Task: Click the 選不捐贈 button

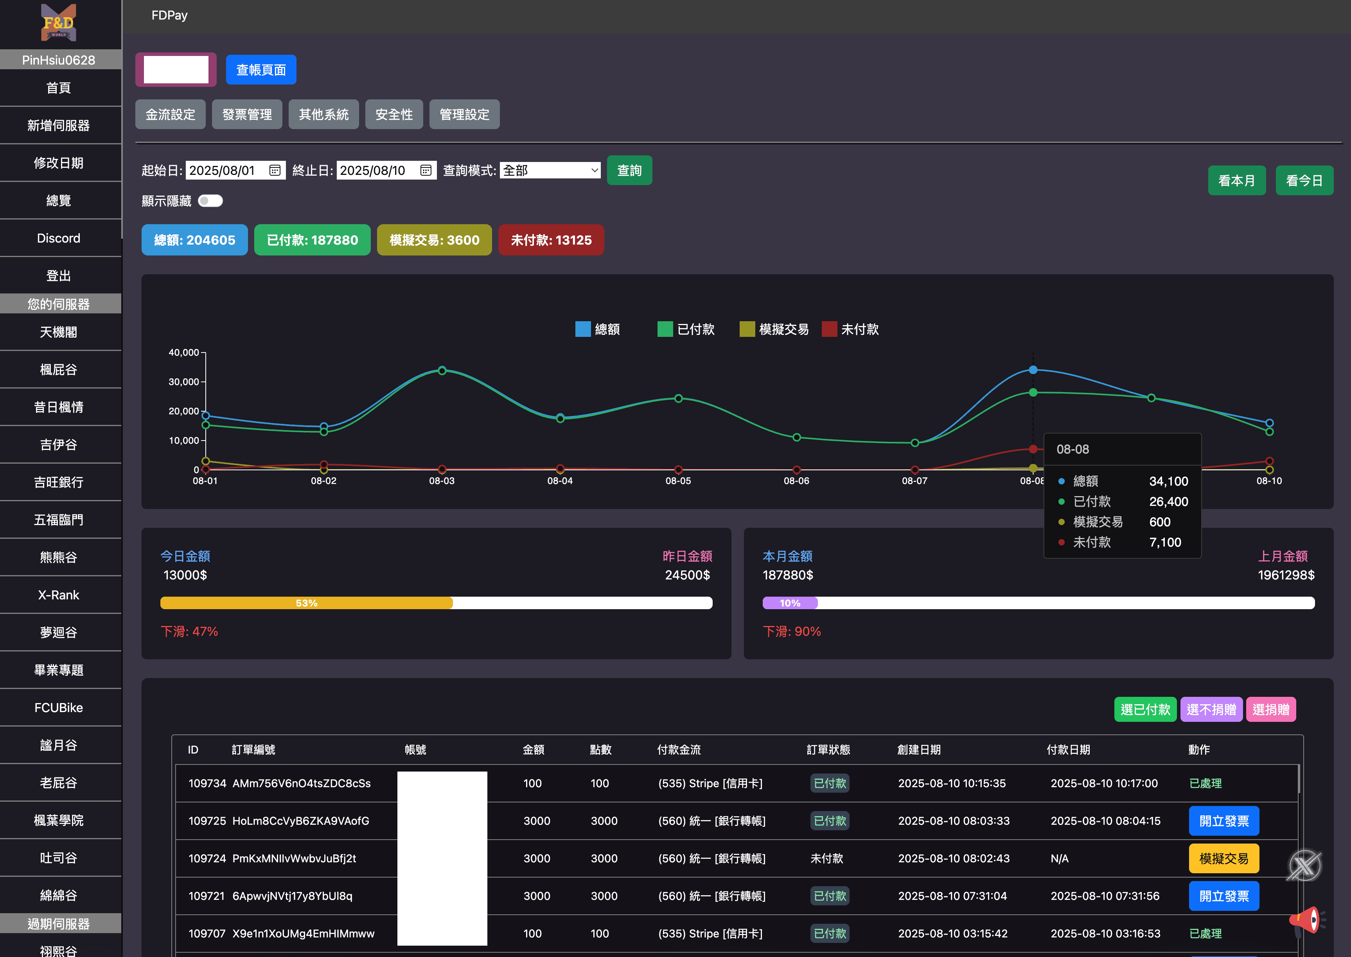Action: coord(1211,709)
